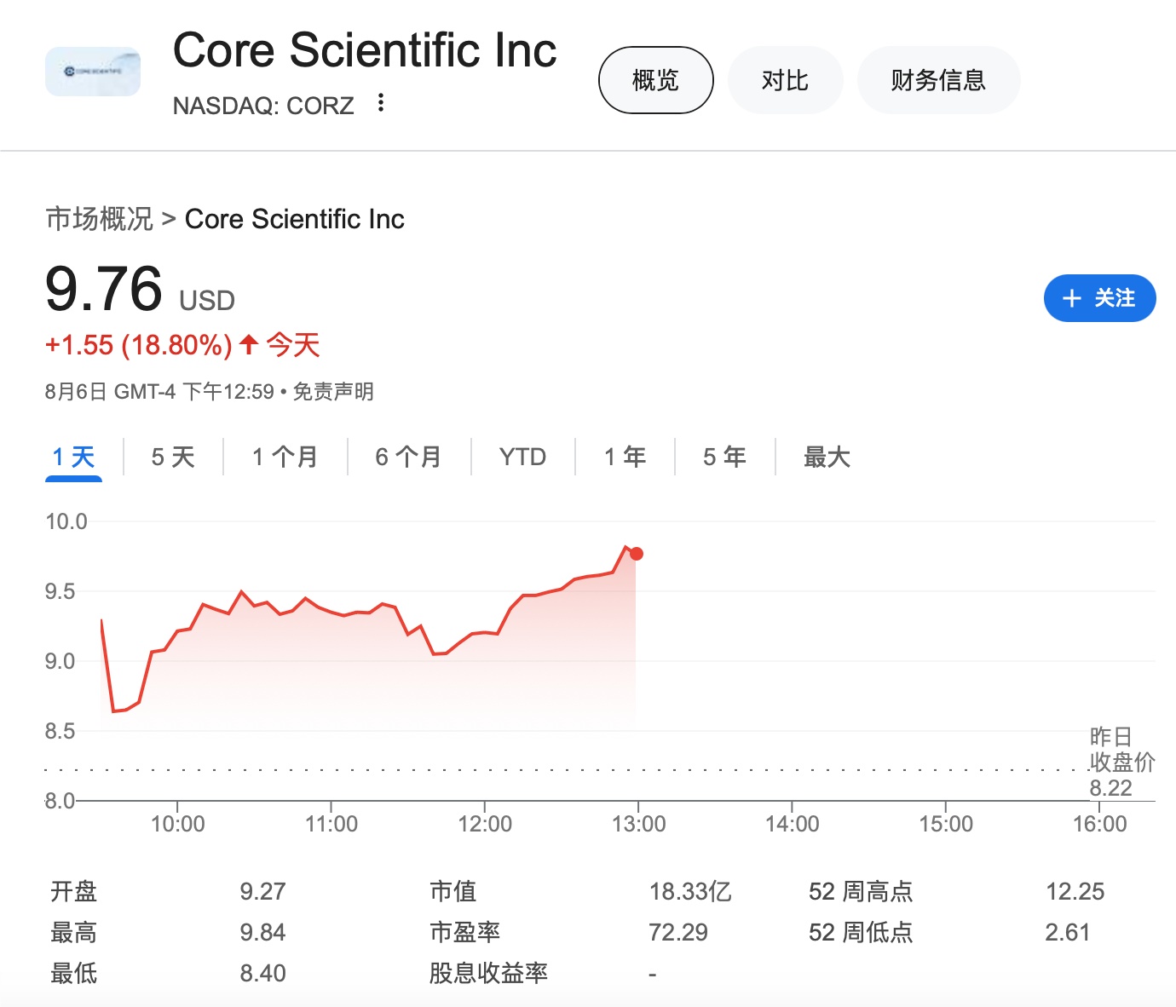Click the red upward arrow price indicator
Screen dimensions: 1176x1007
point(249,345)
